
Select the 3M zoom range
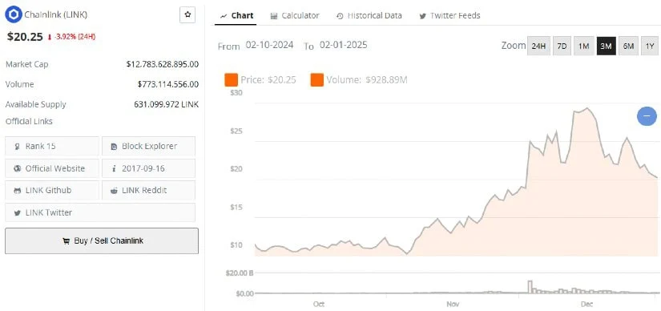(x=607, y=46)
